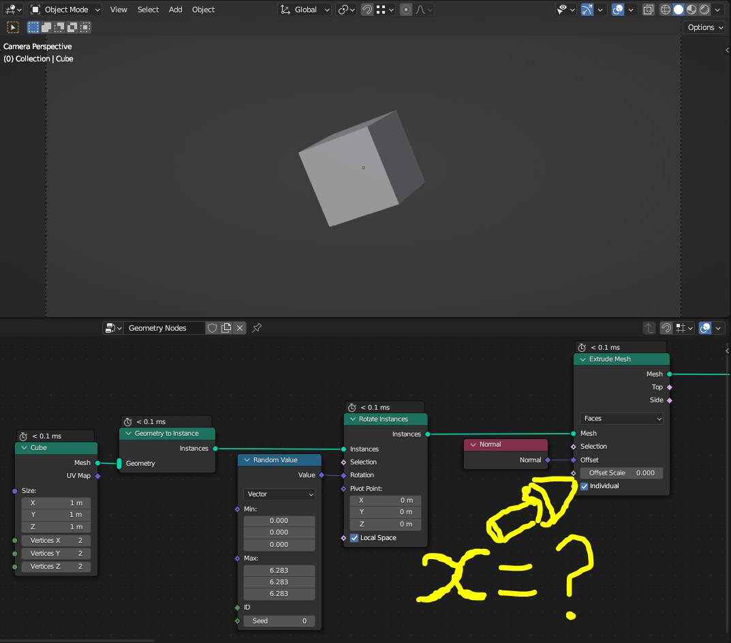Image resolution: width=731 pixels, height=643 pixels.
Task: Switch to wireframe shading
Action: click(666, 10)
